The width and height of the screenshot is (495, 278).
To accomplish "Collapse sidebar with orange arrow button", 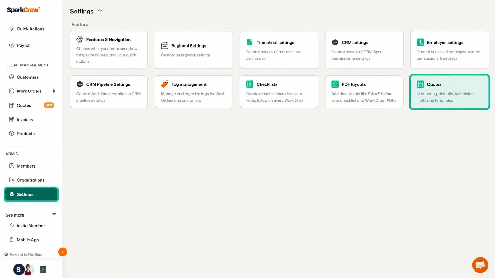I will click(x=63, y=252).
